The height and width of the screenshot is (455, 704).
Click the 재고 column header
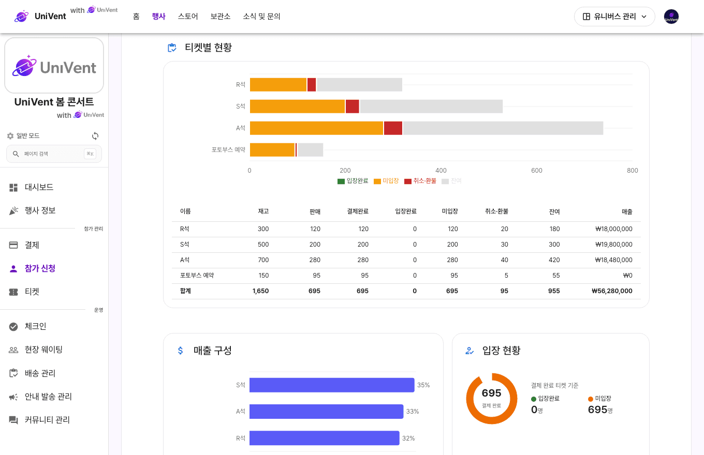pyautogui.click(x=263, y=211)
